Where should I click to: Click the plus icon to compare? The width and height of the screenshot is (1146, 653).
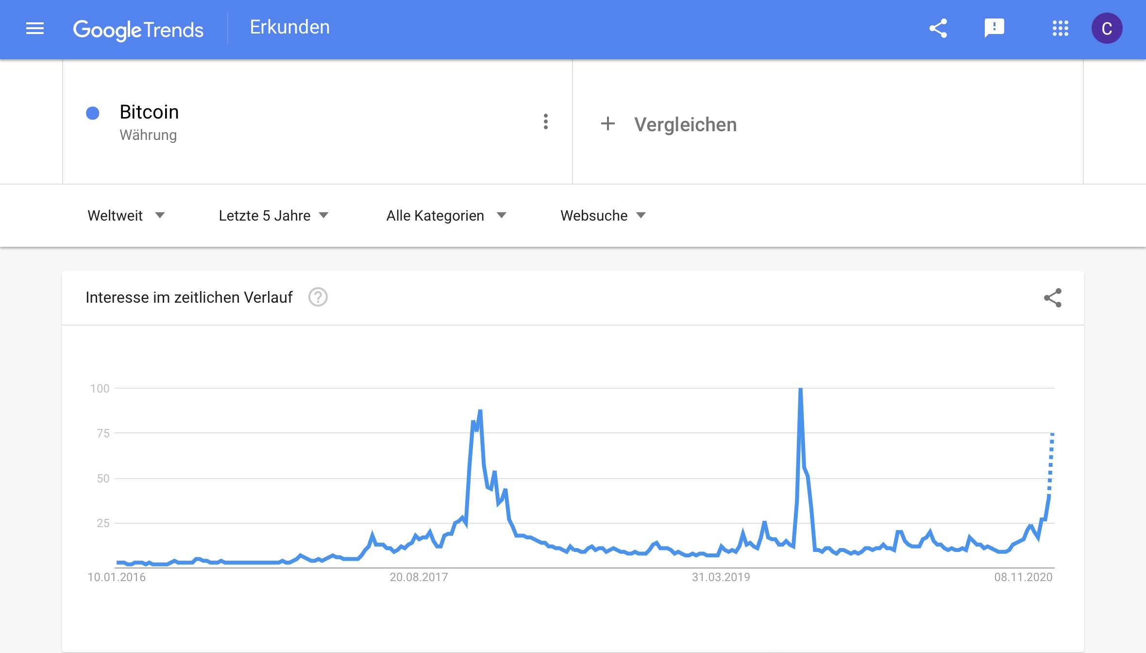click(608, 124)
